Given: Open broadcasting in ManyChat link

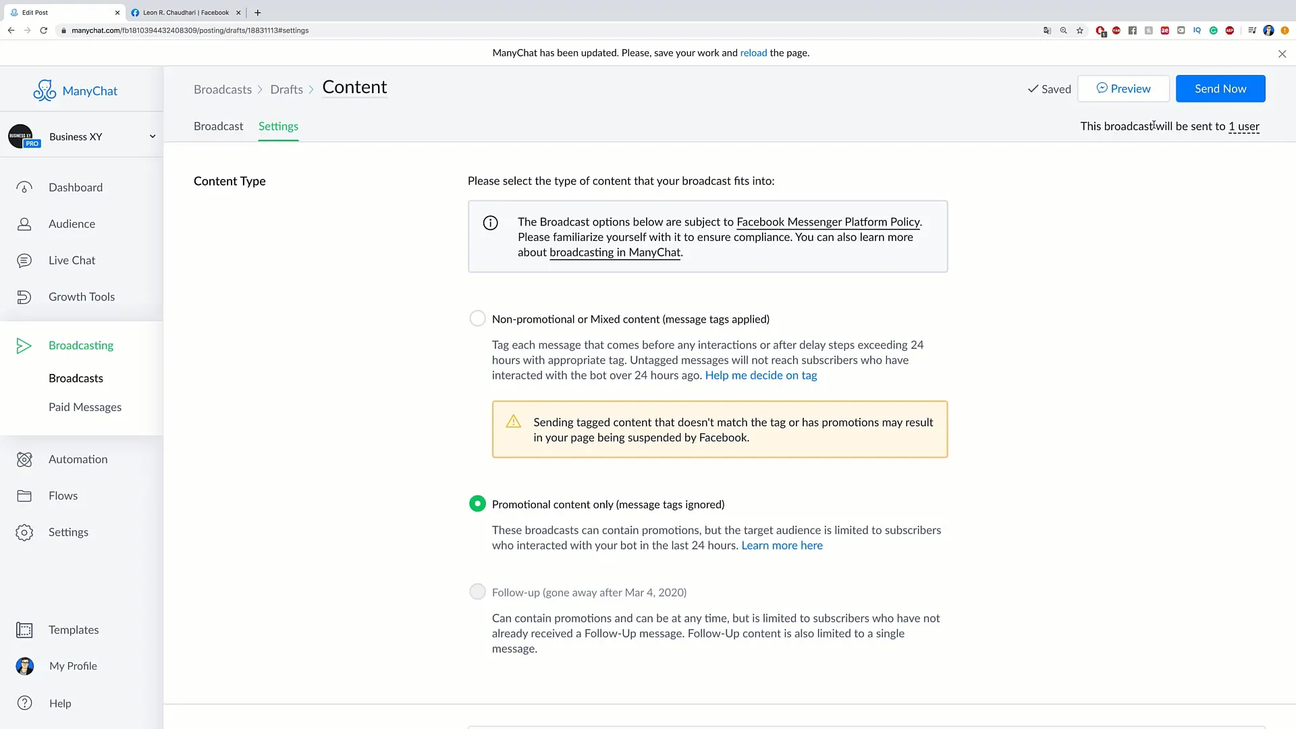Looking at the screenshot, I should click(615, 252).
